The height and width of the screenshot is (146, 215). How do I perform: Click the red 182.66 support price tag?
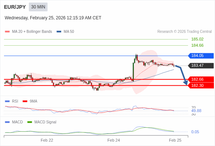[x=201, y=79]
